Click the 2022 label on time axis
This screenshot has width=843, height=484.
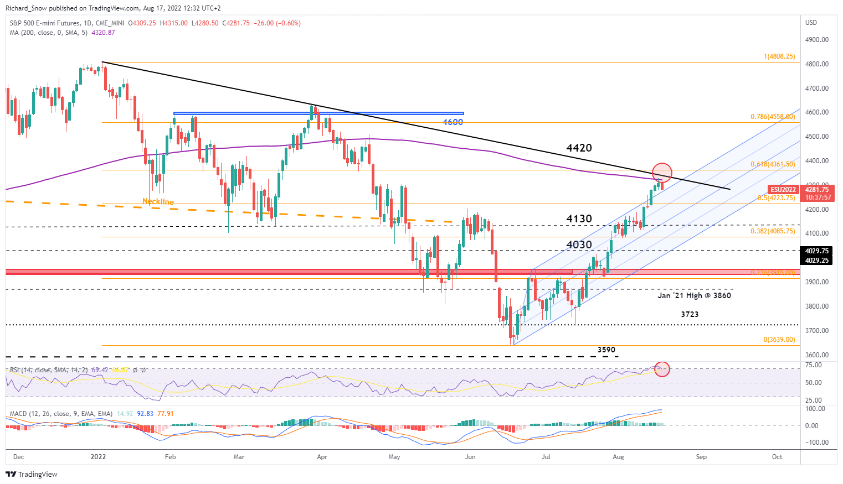[98, 457]
